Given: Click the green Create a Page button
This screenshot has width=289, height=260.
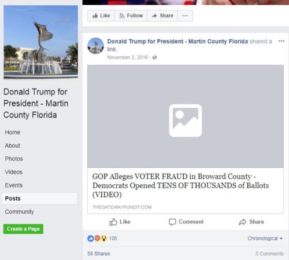Looking at the screenshot, I should coord(23,229).
